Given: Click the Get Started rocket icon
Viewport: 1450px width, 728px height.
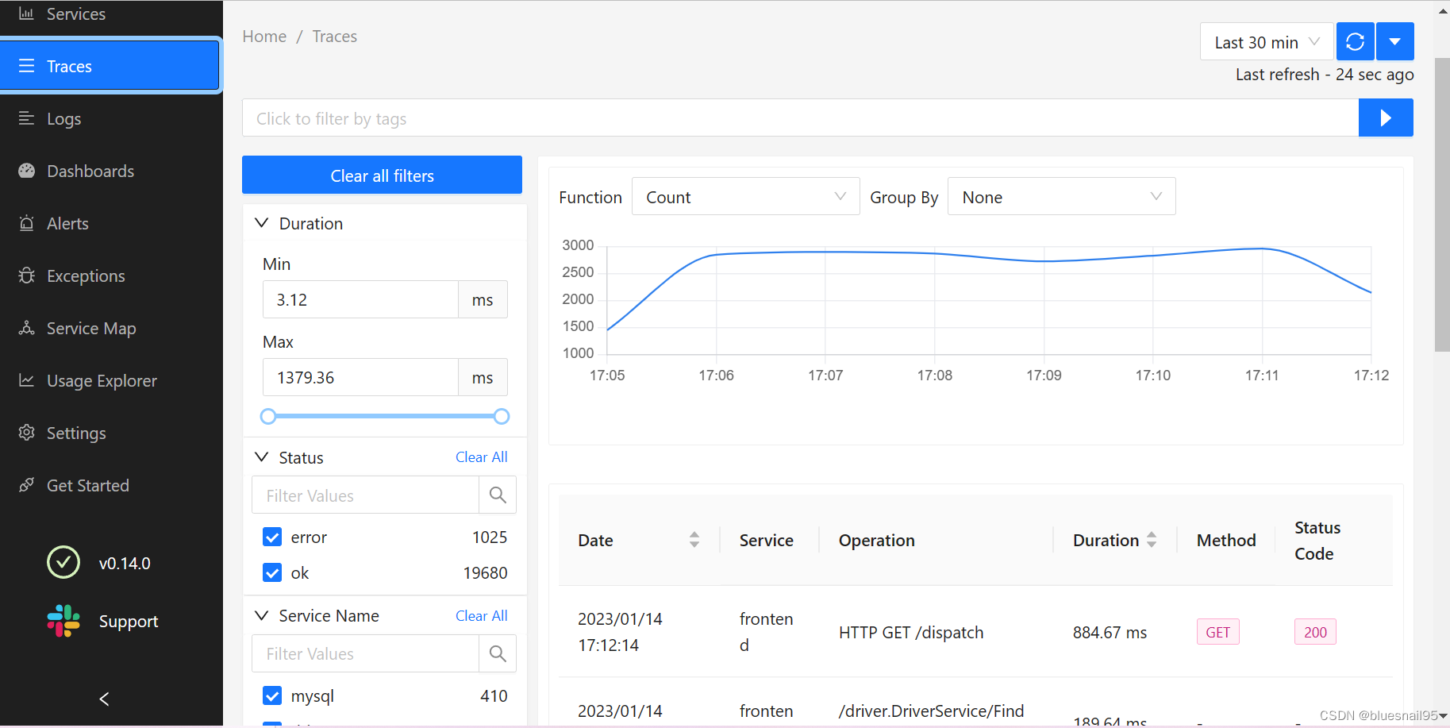Looking at the screenshot, I should click(x=26, y=485).
